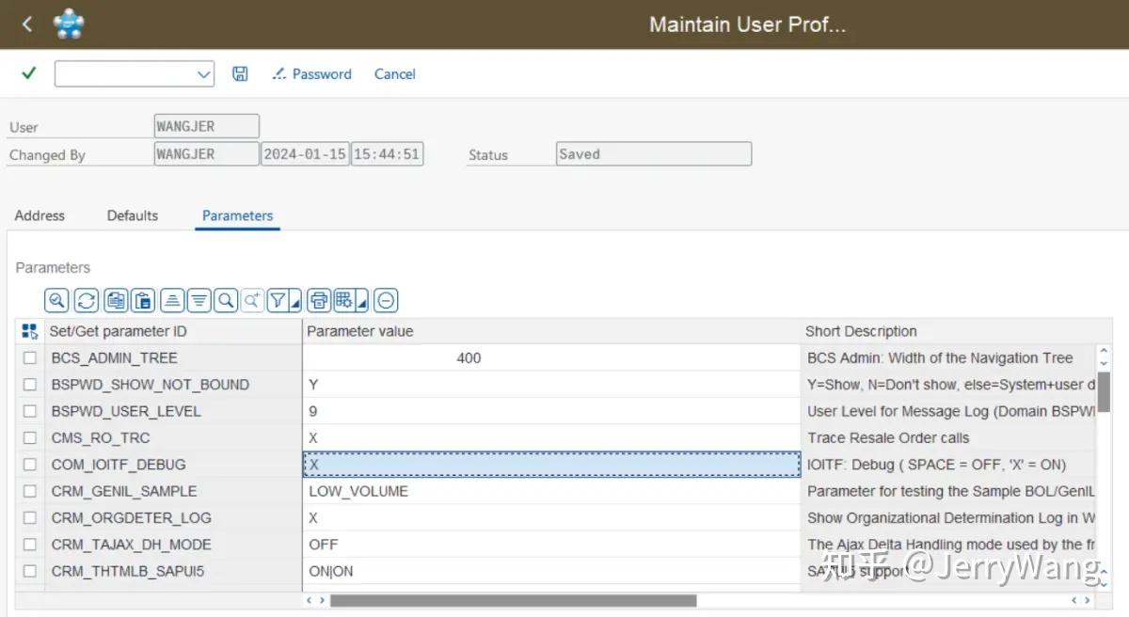Switch to the Address tab
The height and width of the screenshot is (617, 1129).
pyautogui.click(x=40, y=215)
